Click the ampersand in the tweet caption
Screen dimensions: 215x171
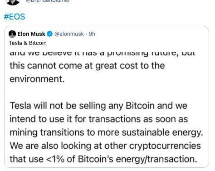tap(25, 43)
